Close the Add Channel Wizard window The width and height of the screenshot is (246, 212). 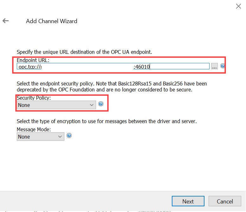pos(238,6)
